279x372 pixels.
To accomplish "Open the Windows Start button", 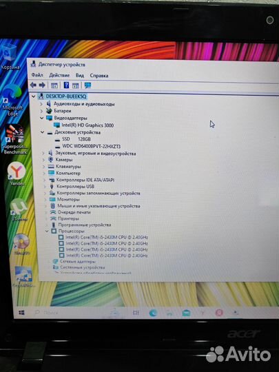I will coord(21,313).
